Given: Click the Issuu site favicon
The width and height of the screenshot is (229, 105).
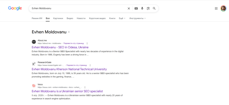Looking at the screenshot, I should (34, 86).
